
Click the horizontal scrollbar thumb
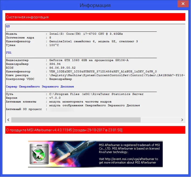(76, 120)
